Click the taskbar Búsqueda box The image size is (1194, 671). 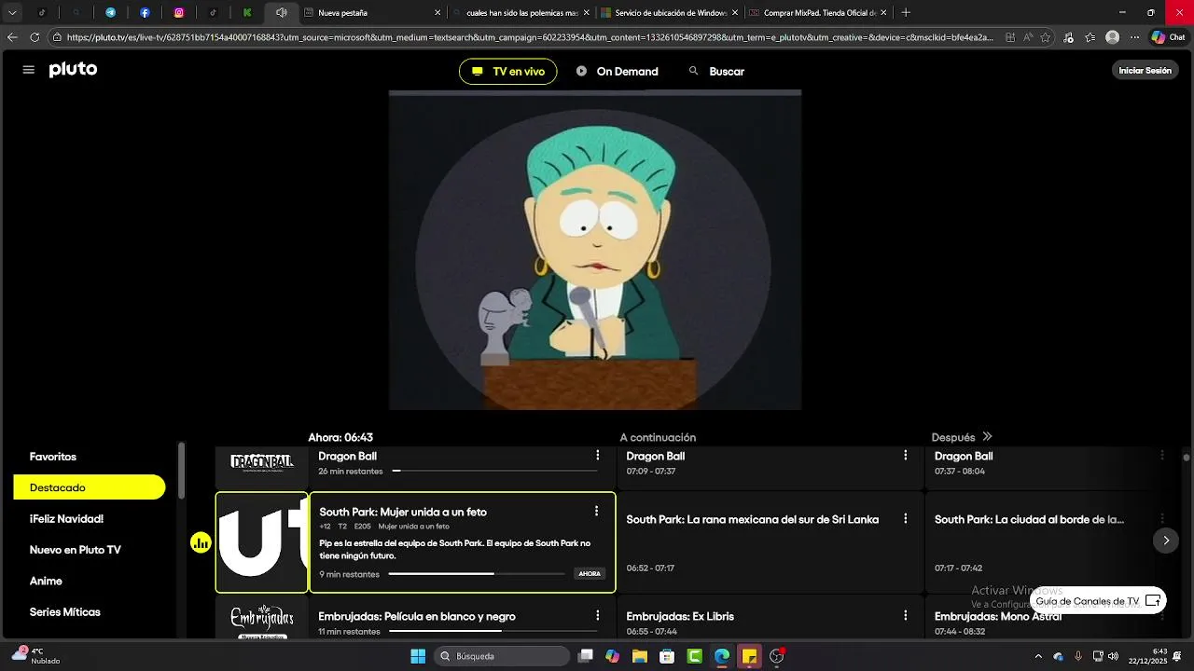click(503, 656)
